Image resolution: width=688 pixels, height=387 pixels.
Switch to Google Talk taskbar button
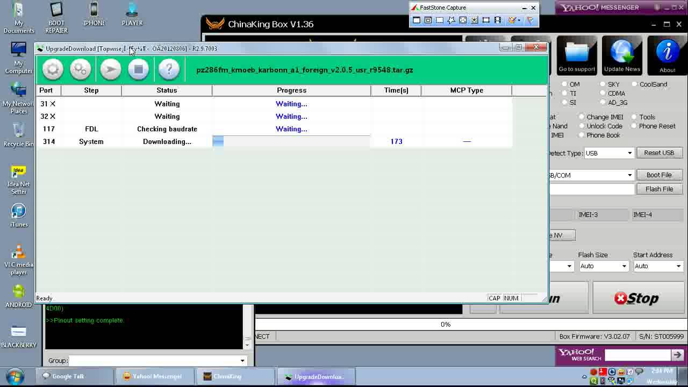coord(74,376)
